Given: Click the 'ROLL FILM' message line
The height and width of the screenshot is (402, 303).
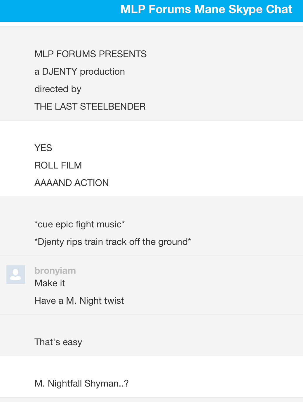Looking at the screenshot, I should point(58,165).
